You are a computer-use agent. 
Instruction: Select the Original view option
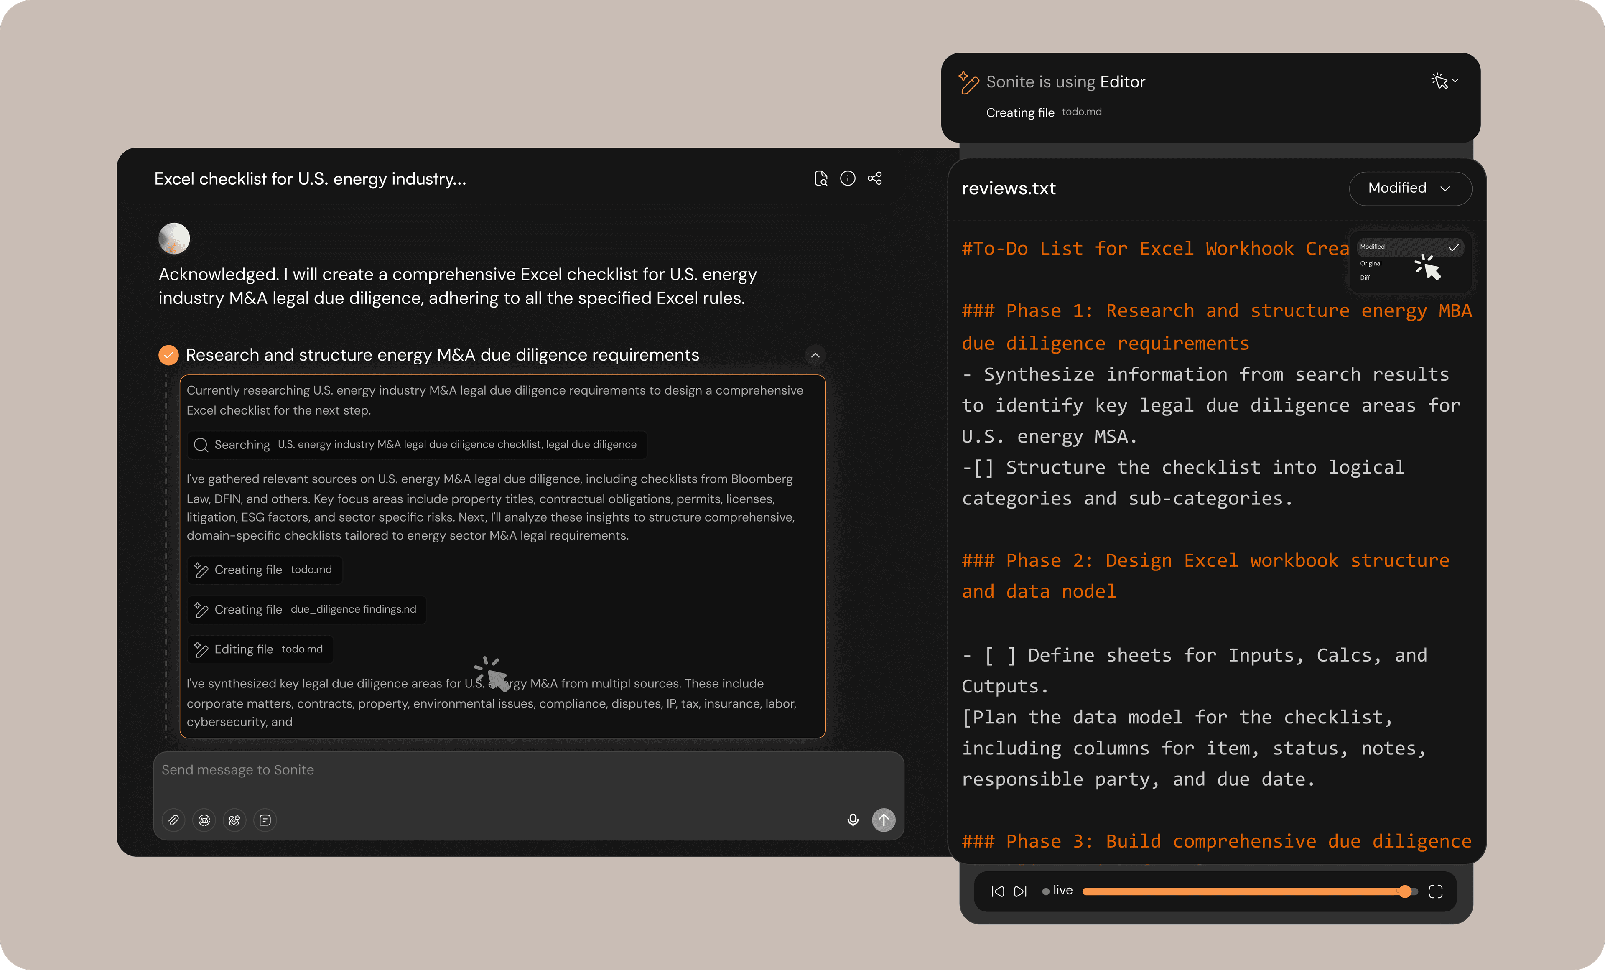click(1371, 264)
